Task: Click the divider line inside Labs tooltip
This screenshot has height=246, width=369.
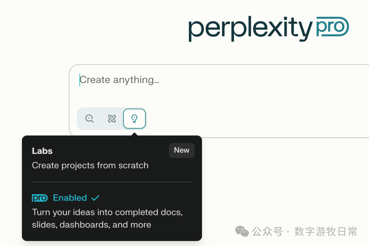Action: [x=112, y=182]
